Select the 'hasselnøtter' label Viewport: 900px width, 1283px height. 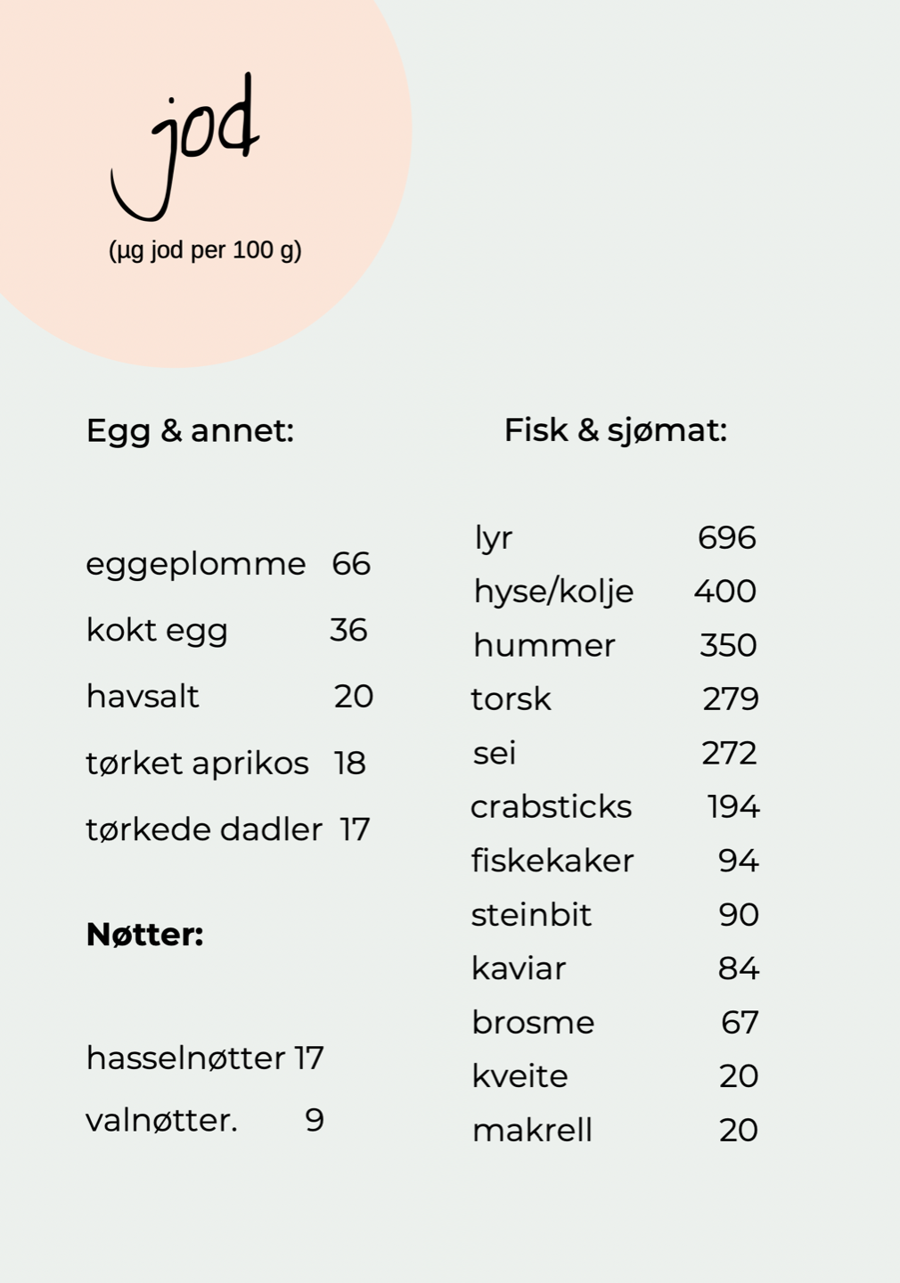click(x=186, y=1058)
